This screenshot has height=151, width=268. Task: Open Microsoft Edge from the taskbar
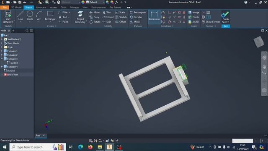click(80, 147)
